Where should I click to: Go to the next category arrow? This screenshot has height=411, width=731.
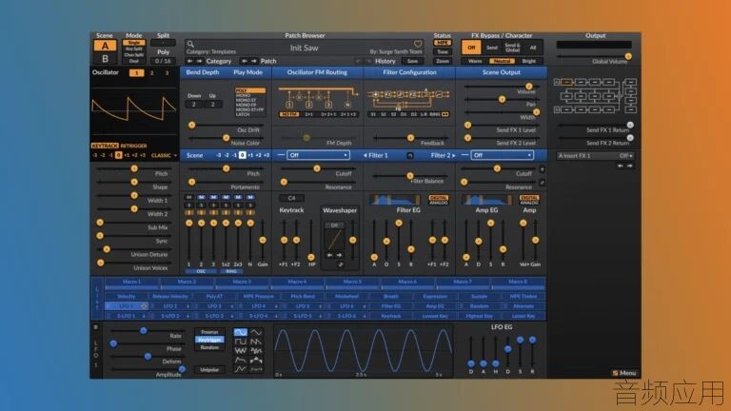tap(199, 61)
